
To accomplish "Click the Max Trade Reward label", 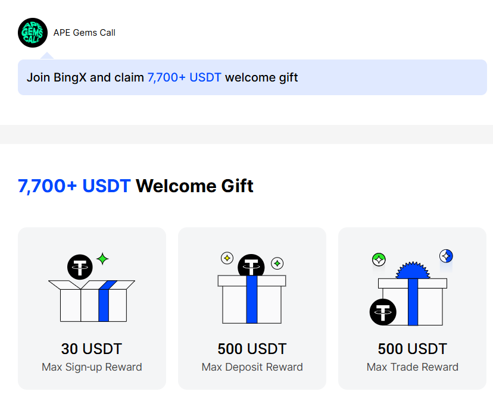I will coord(412,367).
